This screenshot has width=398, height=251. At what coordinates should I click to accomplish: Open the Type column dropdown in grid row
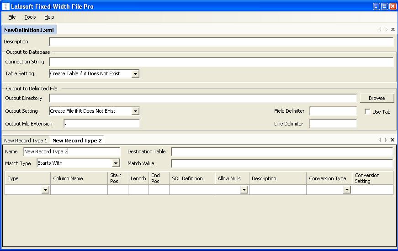[x=45, y=190]
